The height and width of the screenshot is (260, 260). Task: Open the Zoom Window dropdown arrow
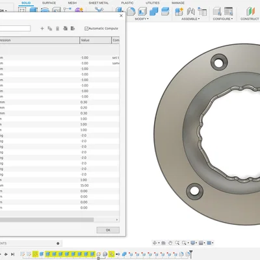pos(188,243)
